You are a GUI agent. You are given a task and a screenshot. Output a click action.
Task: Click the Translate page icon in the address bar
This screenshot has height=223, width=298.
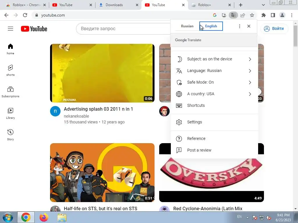[x=233, y=15]
